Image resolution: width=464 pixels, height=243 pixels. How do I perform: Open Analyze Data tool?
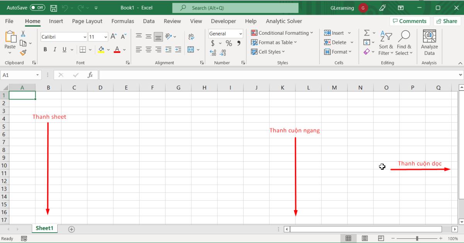coord(429,43)
